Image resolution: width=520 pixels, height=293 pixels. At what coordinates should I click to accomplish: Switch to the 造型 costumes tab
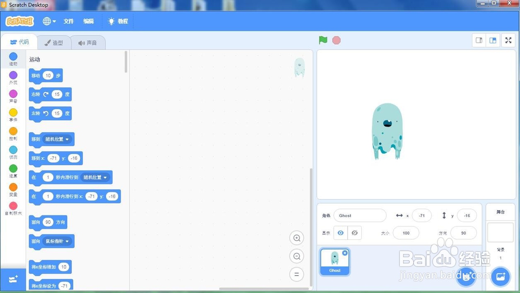(54, 43)
